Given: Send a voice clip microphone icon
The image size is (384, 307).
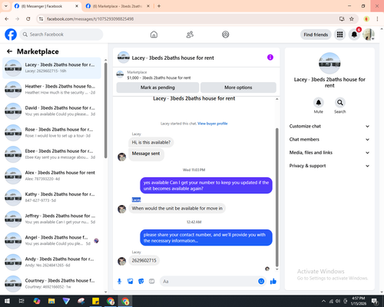Looking at the screenshot, I should point(119,282).
